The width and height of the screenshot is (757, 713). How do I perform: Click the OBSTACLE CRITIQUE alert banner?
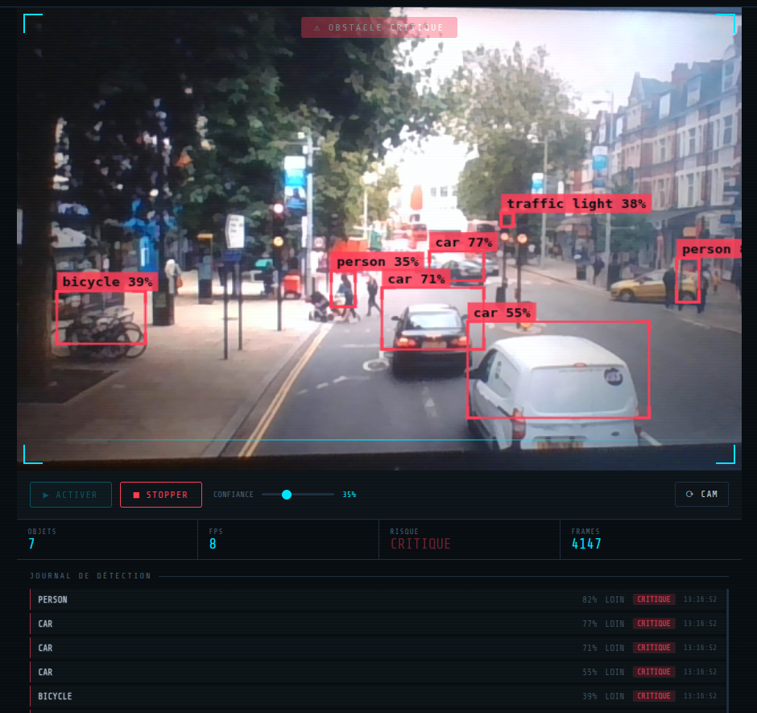(379, 27)
